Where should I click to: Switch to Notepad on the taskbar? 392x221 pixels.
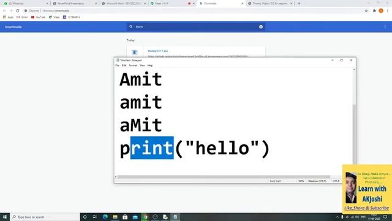[175, 217]
